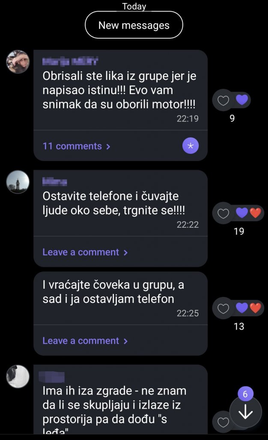Toggle the heart outline on the 22:25 message
Image resolution: width=268 pixels, height=440 pixels.
(223, 308)
